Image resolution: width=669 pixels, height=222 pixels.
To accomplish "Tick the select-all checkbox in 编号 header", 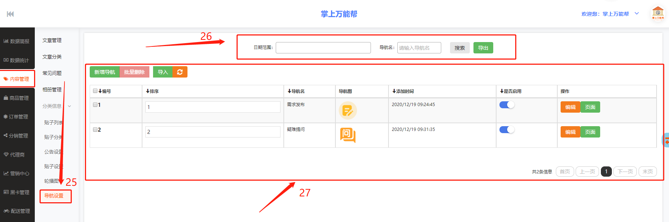I will pos(95,91).
